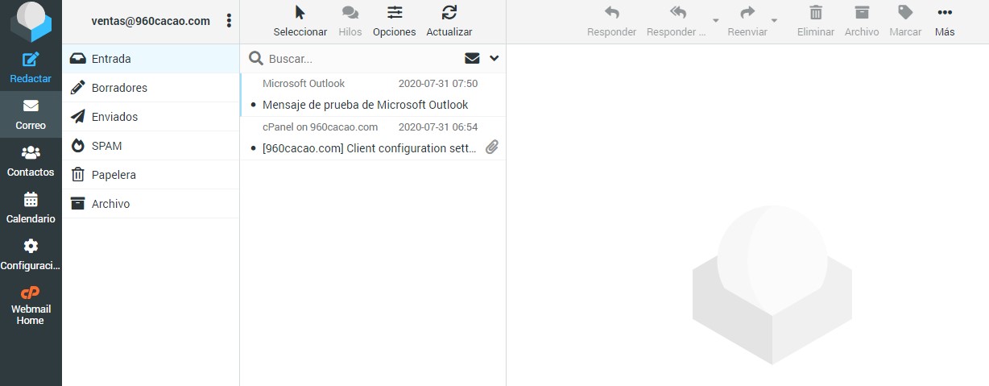Click the Eliminar delete button
This screenshot has width=989, height=386.
(816, 22)
